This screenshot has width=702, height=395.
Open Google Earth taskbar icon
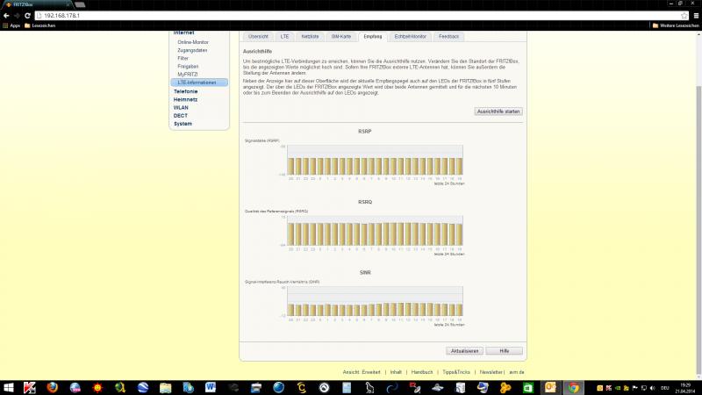pos(143,387)
